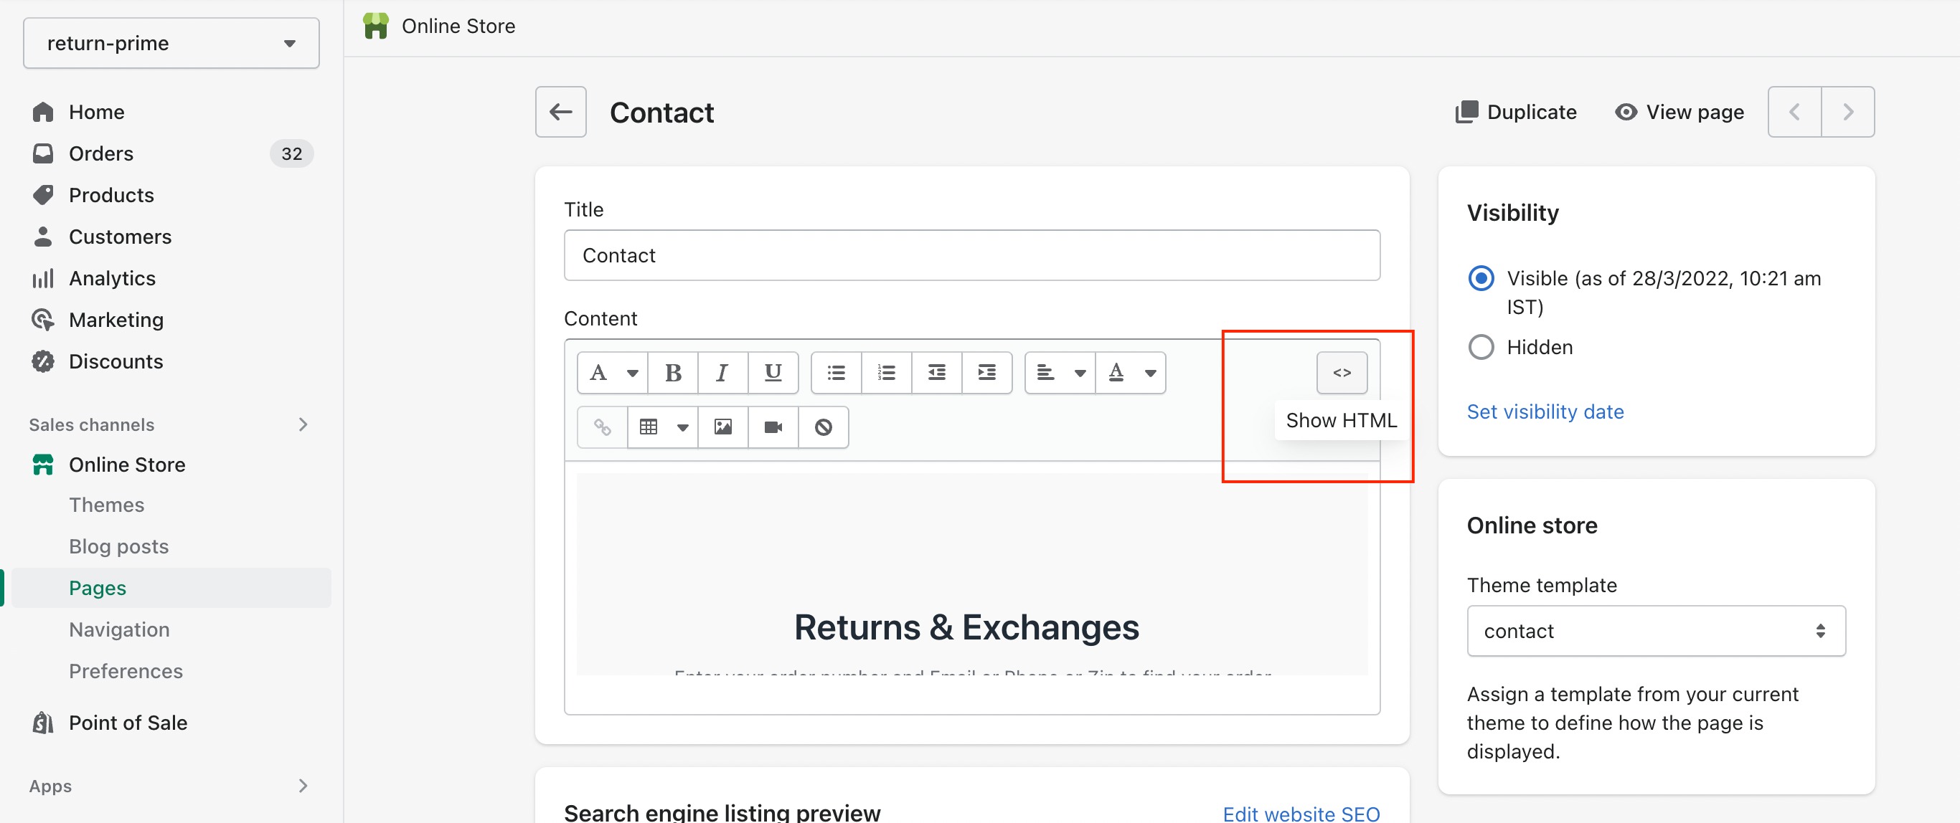Viewport: 1960px width, 823px height.
Task: Insert a video into content
Action: [773, 427]
